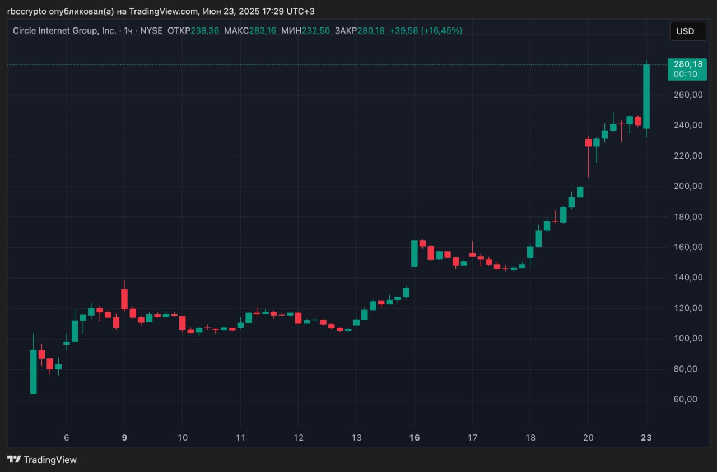Click date 20 on the time axis
717x472 pixels.
click(588, 438)
